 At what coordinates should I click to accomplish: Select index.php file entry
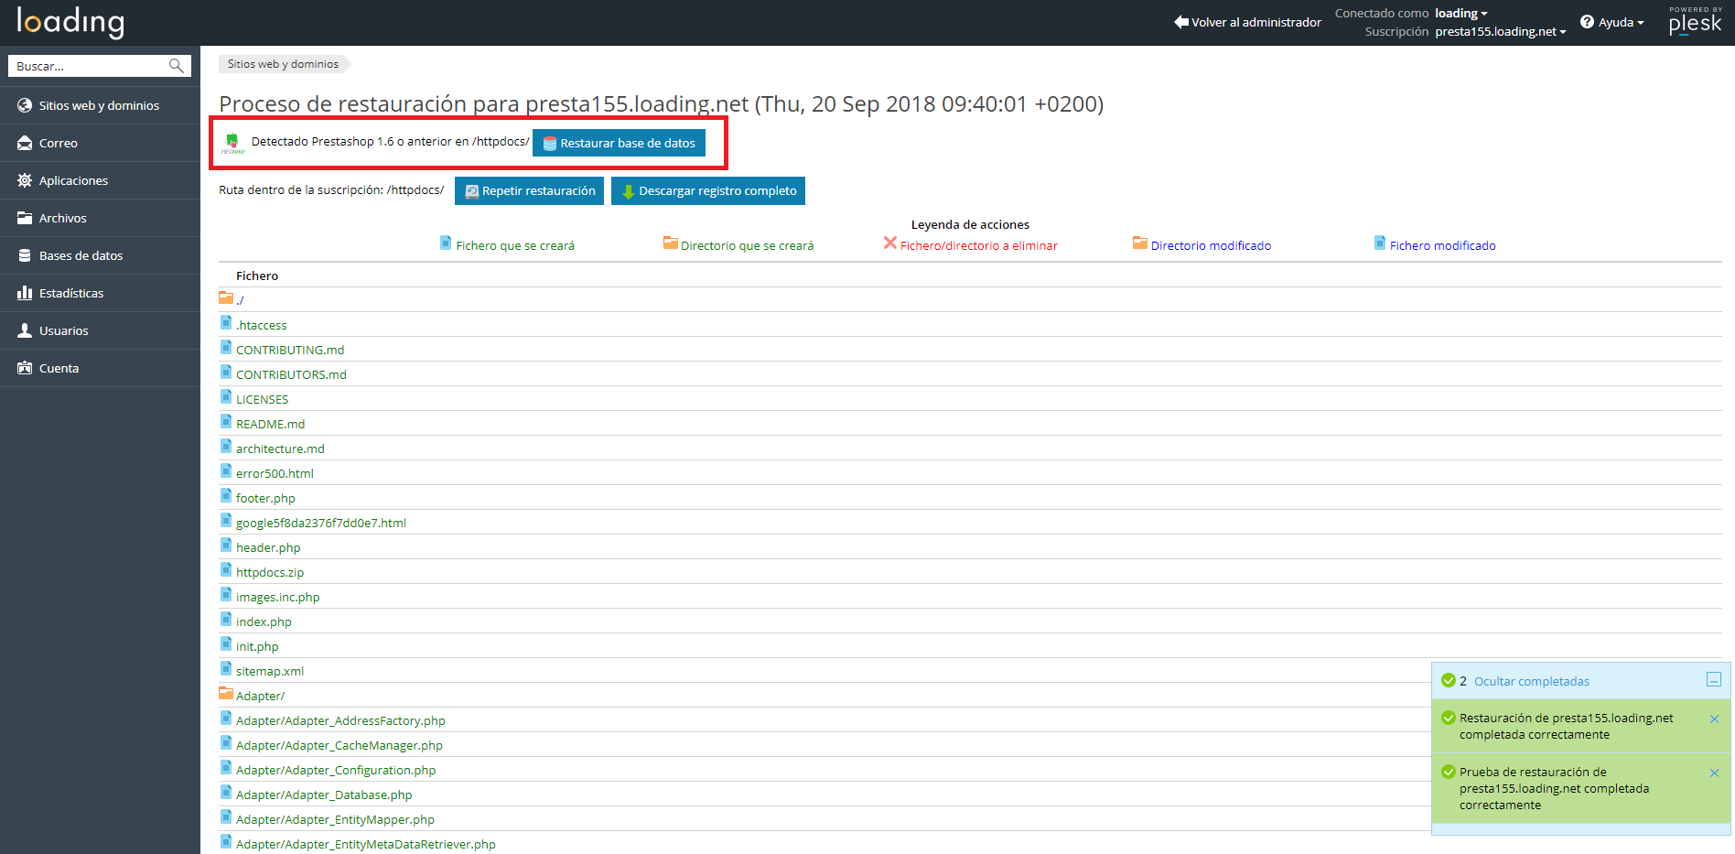(264, 622)
